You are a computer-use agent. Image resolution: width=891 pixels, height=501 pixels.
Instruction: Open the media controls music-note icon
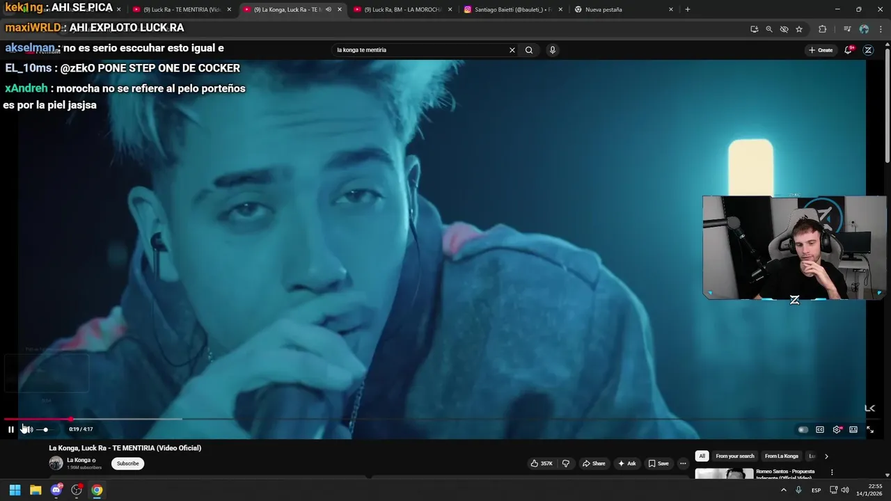(x=847, y=29)
